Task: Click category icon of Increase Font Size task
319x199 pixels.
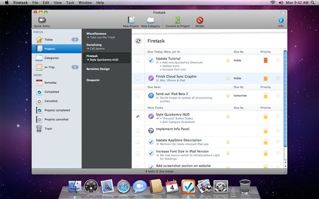Action: tap(151, 153)
